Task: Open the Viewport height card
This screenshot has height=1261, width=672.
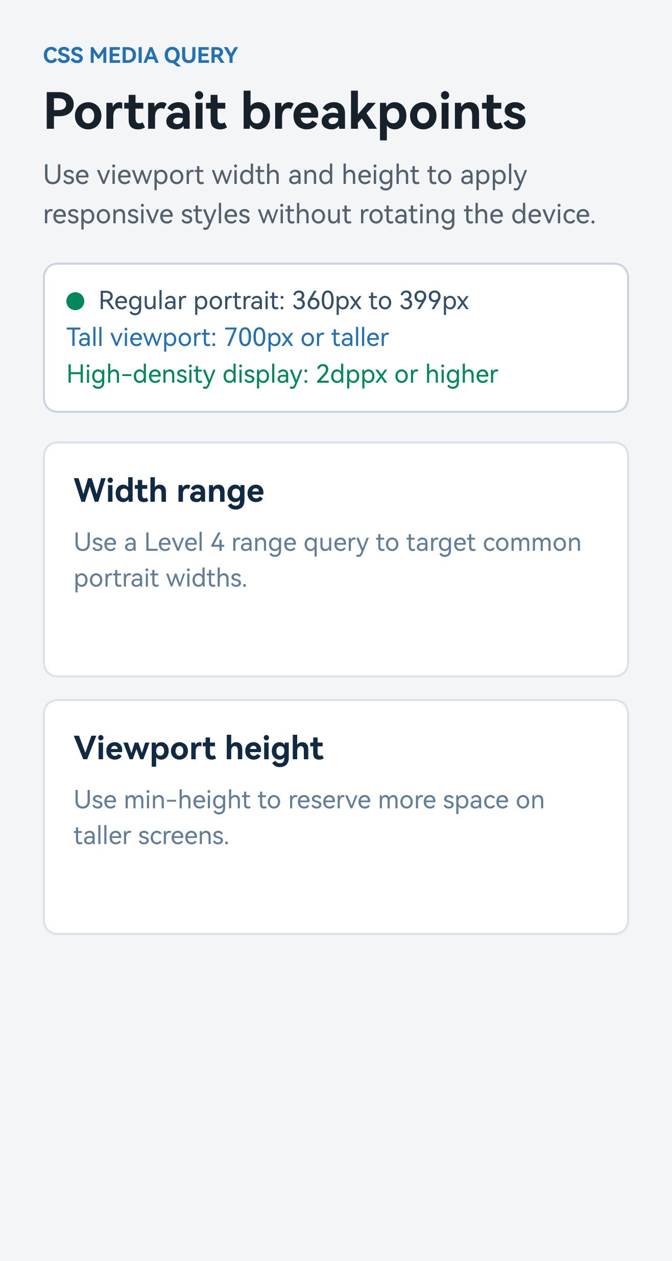Action: tap(336, 817)
